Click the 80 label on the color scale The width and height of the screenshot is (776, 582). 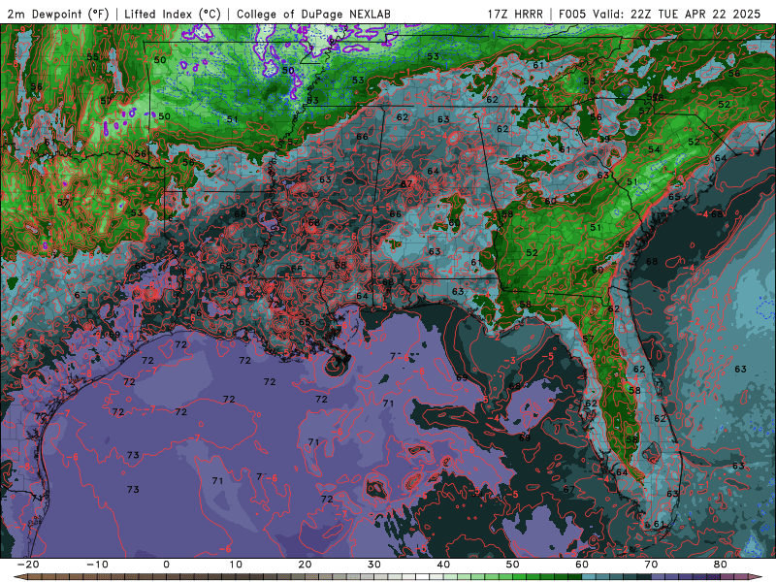pos(721,565)
